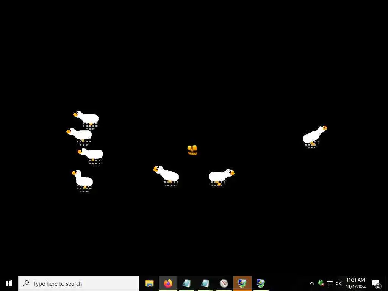Open the unhighlighted monitor warning taskbar icon
The image size is (388, 291).
(x=261, y=283)
